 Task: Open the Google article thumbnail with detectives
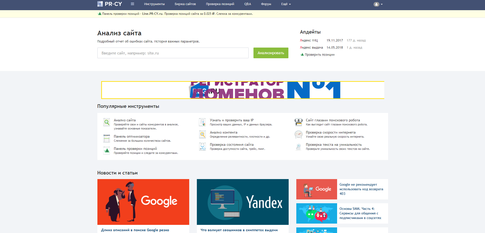pyautogui.click(x=143, y=202)
